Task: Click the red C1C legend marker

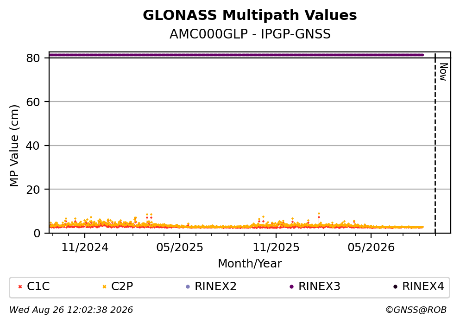Action: [x=20, y=287]
